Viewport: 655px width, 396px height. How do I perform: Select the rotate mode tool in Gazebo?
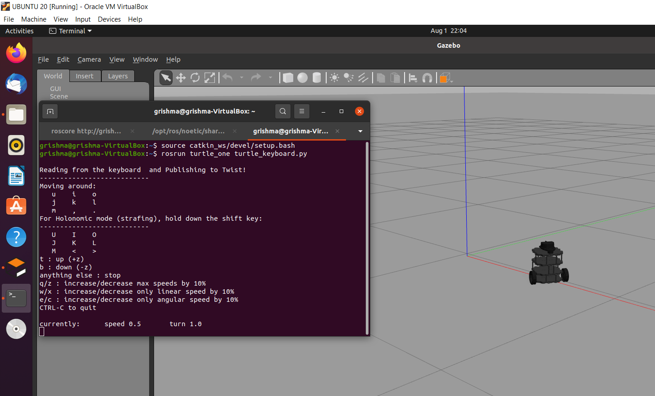pos(195,77)
